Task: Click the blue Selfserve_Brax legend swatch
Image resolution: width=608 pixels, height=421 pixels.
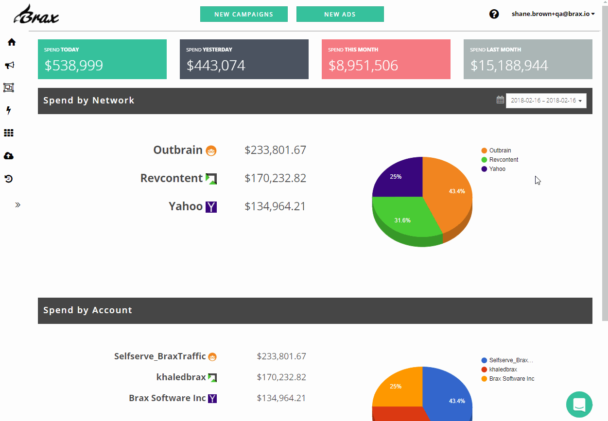Action: tap(484, 360)
